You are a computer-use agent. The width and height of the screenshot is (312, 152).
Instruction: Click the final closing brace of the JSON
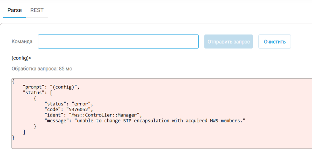(x=13, y=137)
